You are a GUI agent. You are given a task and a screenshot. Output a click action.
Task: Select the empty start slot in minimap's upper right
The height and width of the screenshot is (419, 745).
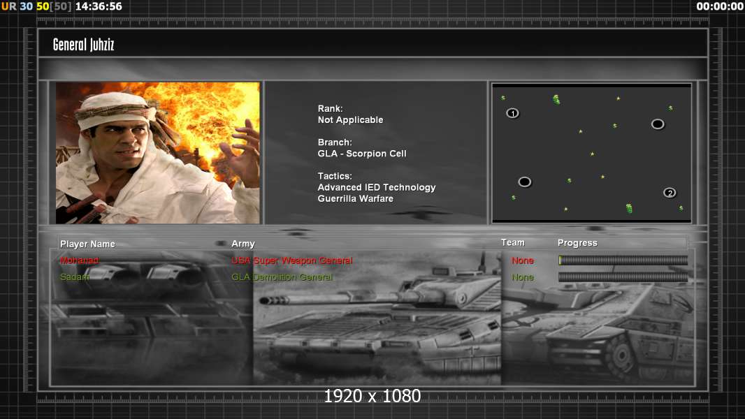click(658, 124)
